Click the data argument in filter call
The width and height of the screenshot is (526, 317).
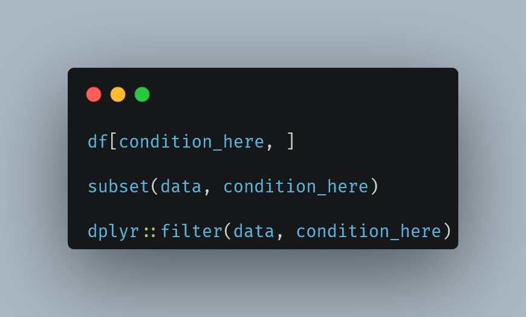253,231
